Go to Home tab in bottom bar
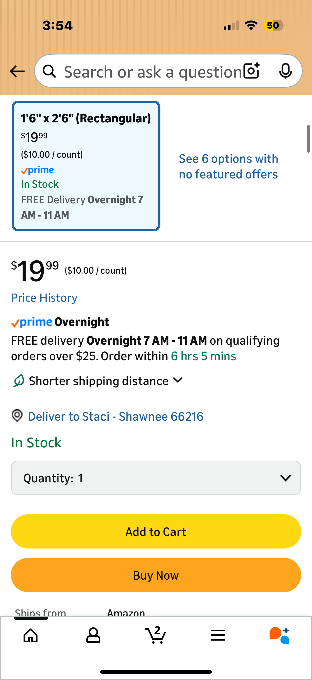The width and height of the screenshot is (312, 680). [31, 635]
